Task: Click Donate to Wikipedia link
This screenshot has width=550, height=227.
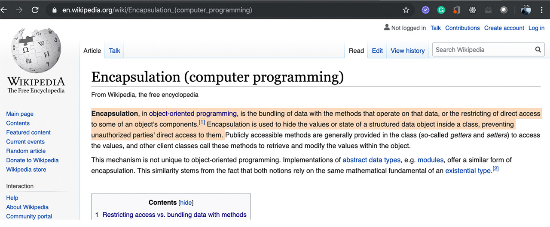Action: (x=32, y=160)
